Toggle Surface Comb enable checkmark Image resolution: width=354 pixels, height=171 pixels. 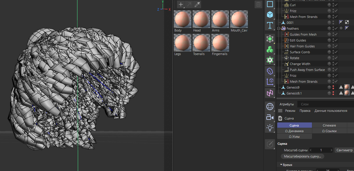[336, 52]
